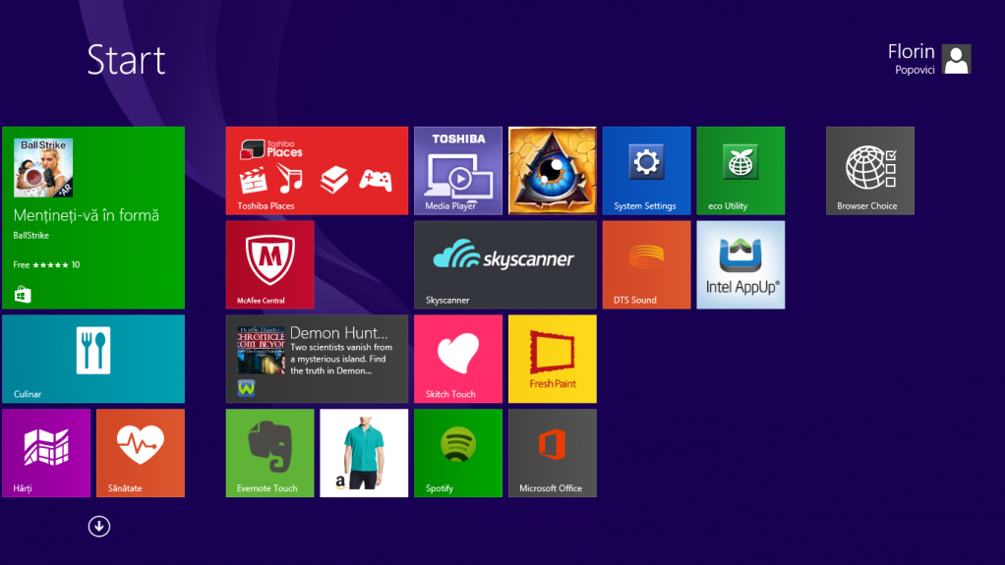Launch Skitch Touch tile
The width and height of the screenshot is (1005, 565).
tap(458, 359)
